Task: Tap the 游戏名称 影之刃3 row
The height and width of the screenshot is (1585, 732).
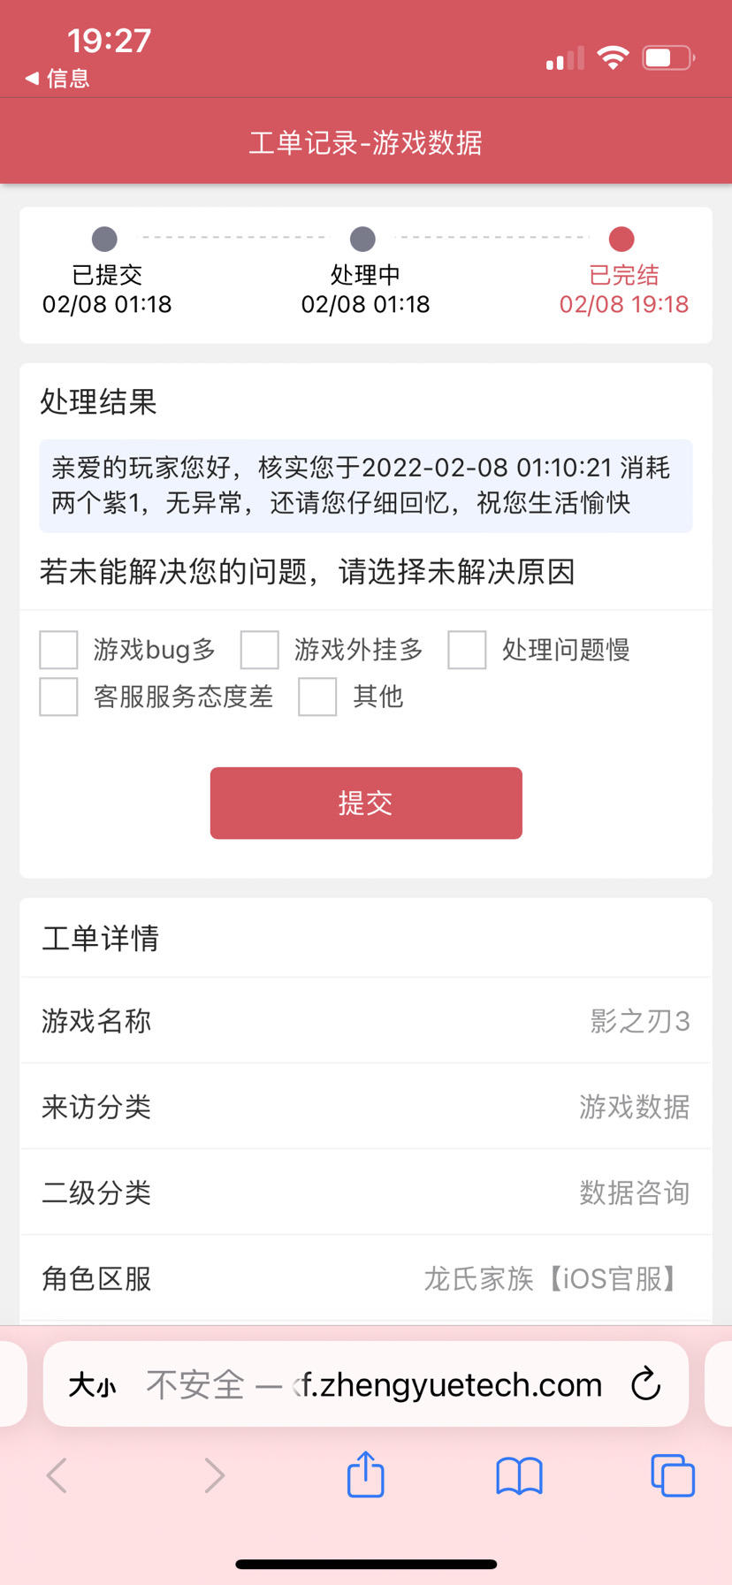Action: (366, 1020)
